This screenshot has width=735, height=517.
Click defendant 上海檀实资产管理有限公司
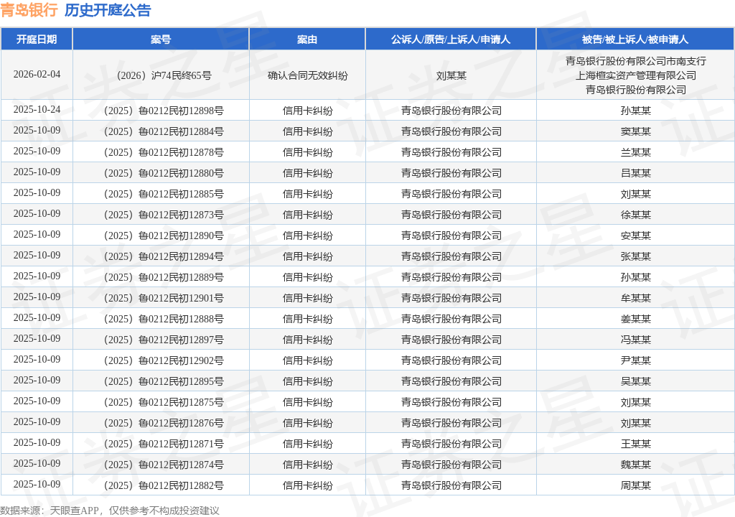click(636, 75)
